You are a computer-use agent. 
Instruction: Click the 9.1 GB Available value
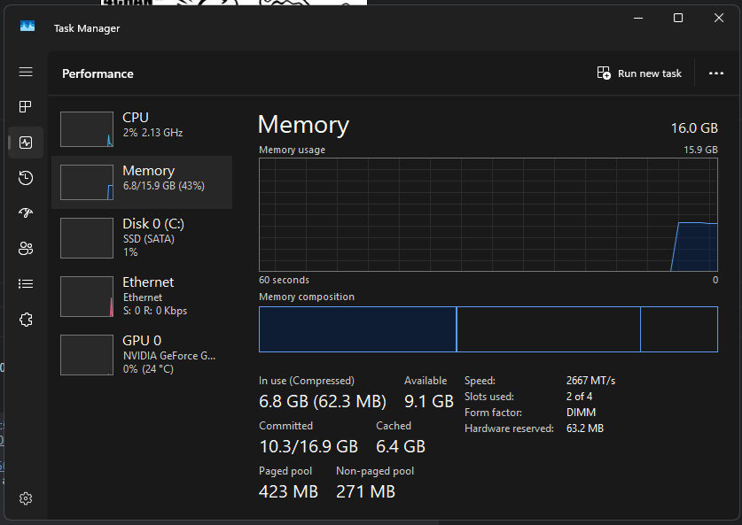click(429, 402)
